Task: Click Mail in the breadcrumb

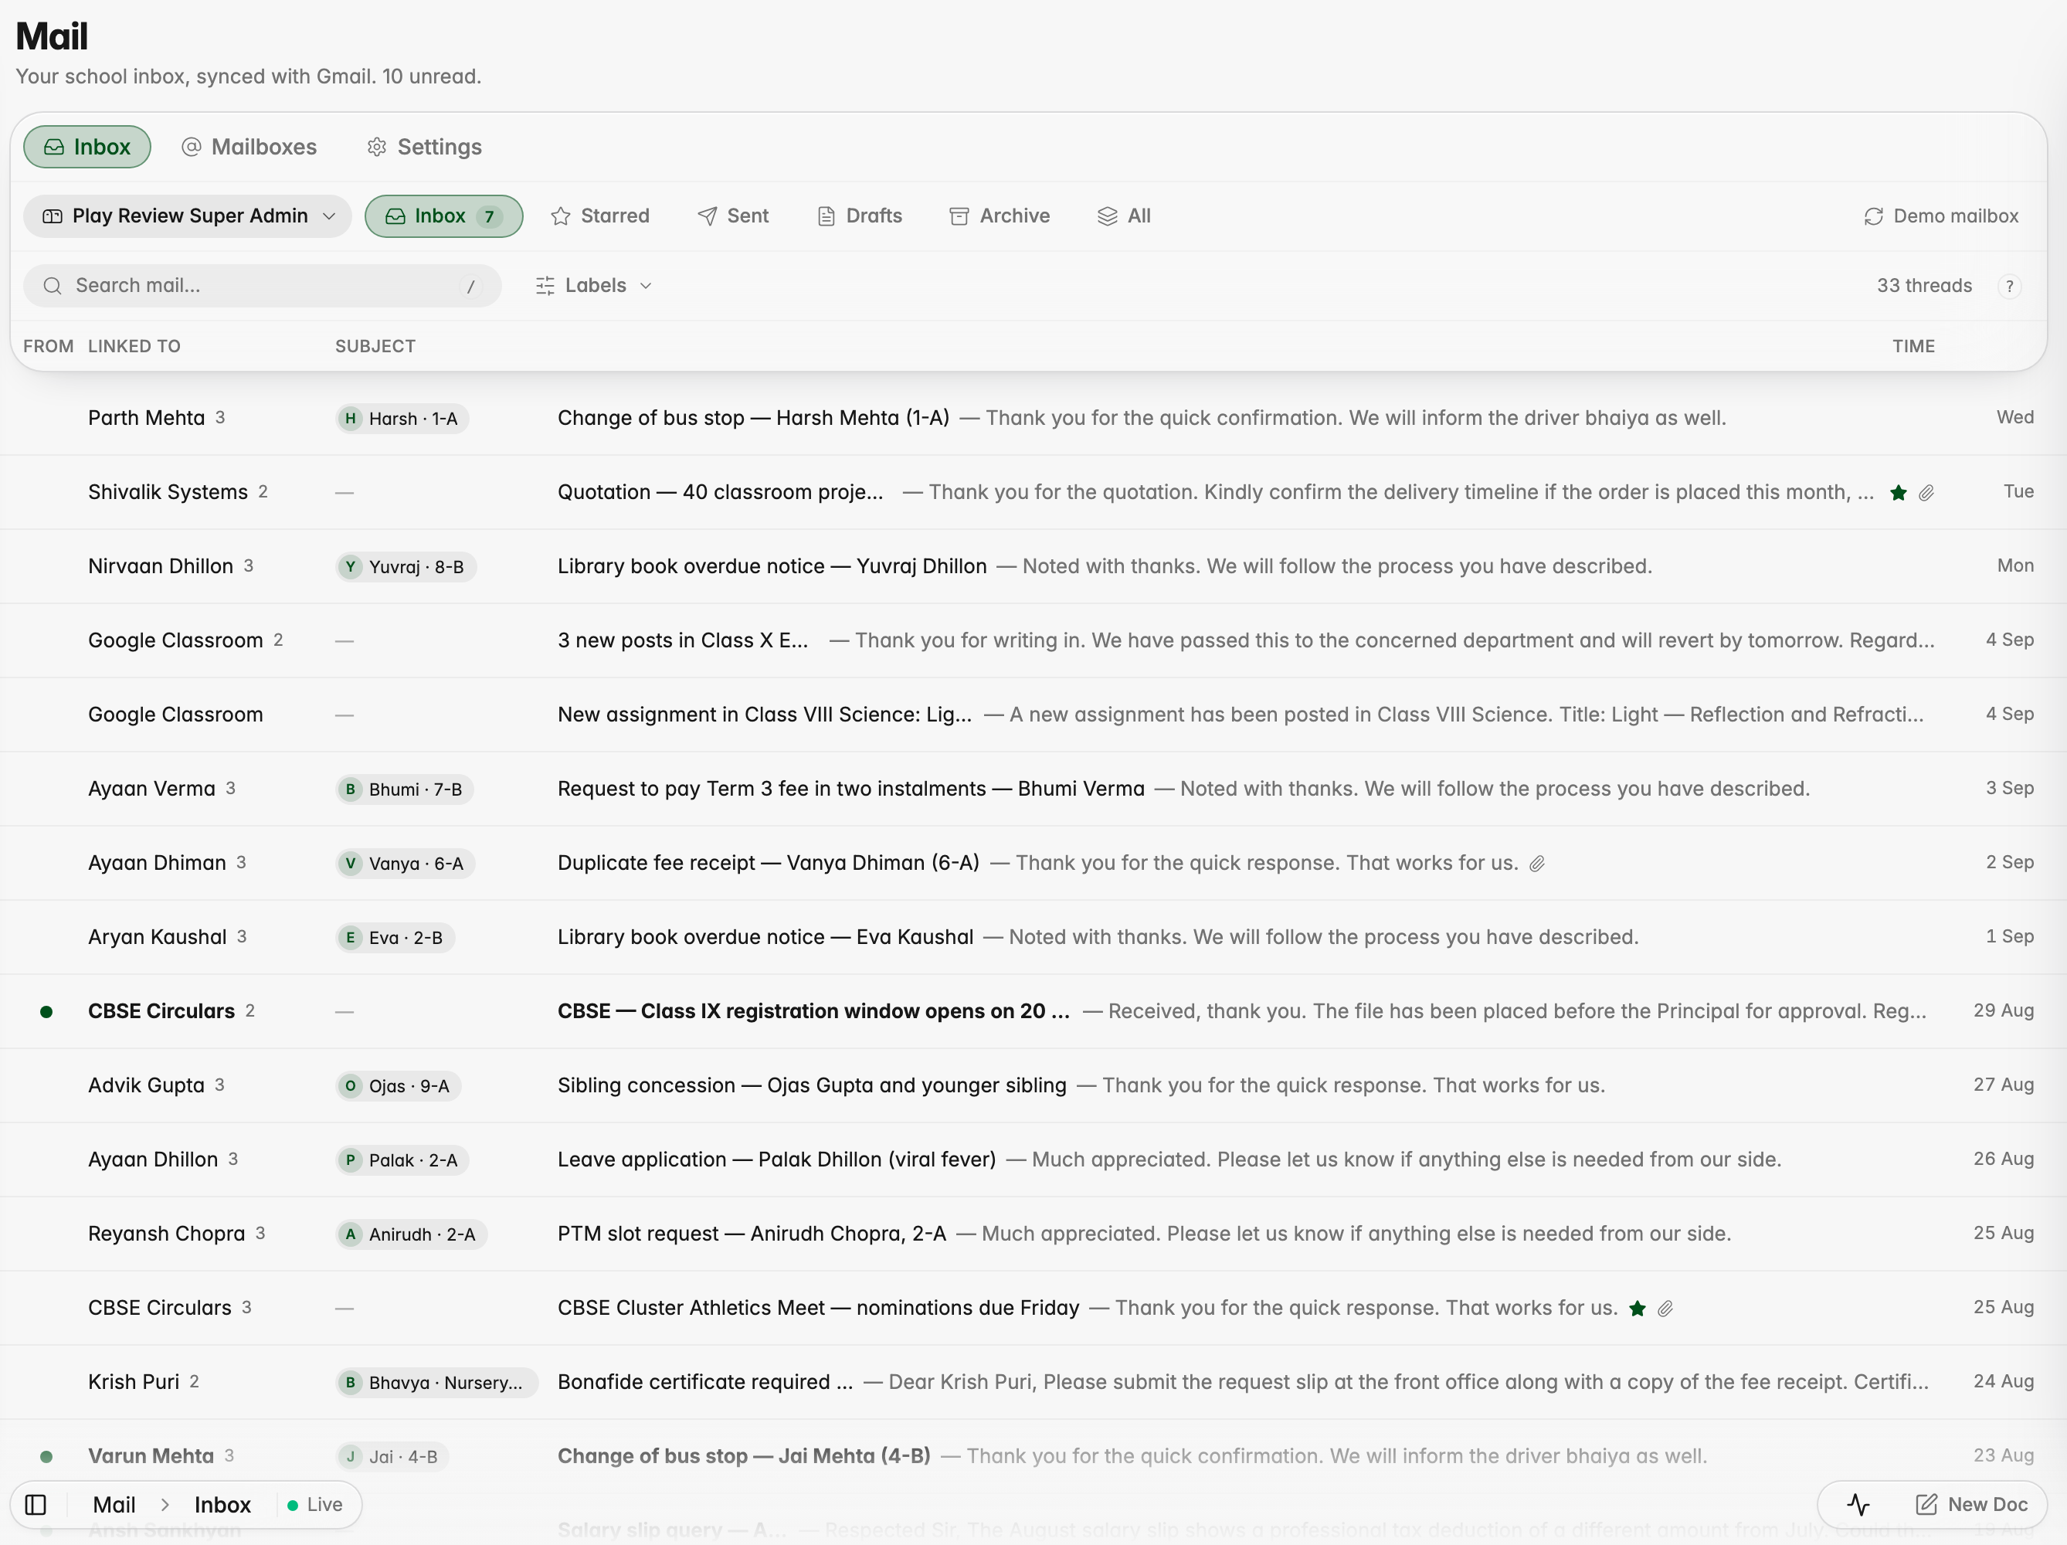Action: [114, 1505]
